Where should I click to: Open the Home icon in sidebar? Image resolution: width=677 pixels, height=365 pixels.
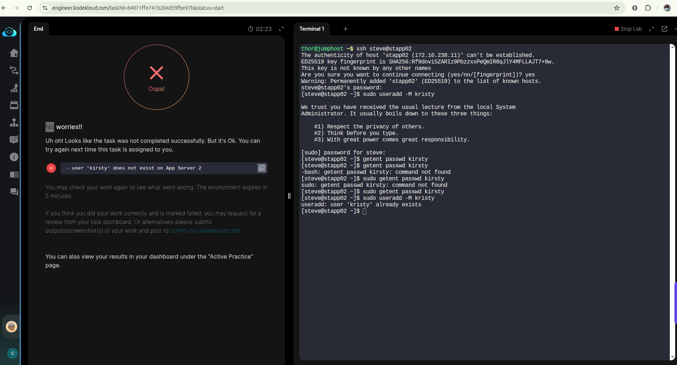click(14, 53)
